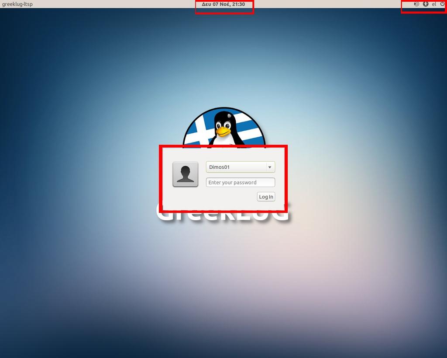
Task: Open the accessibility menu icon
Action: point(426,4)
